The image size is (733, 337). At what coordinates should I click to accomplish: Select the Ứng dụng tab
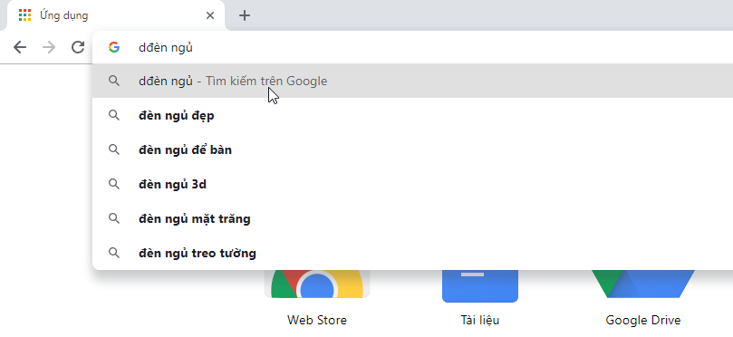click(112, 15)
